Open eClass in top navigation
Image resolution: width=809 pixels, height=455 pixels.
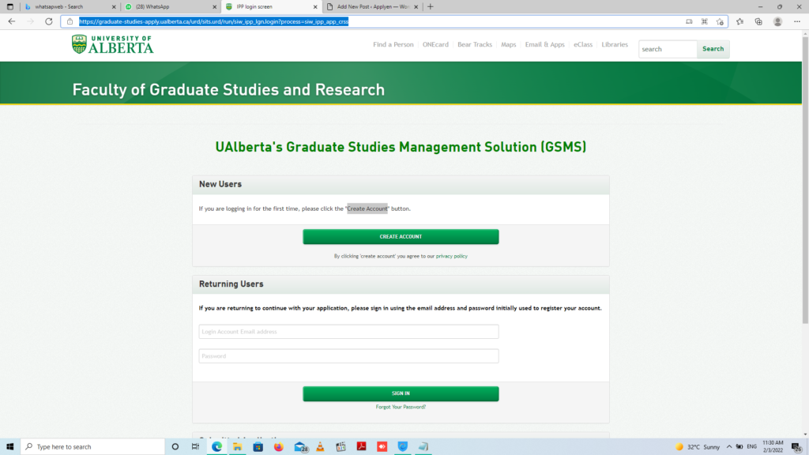[583, 45]
